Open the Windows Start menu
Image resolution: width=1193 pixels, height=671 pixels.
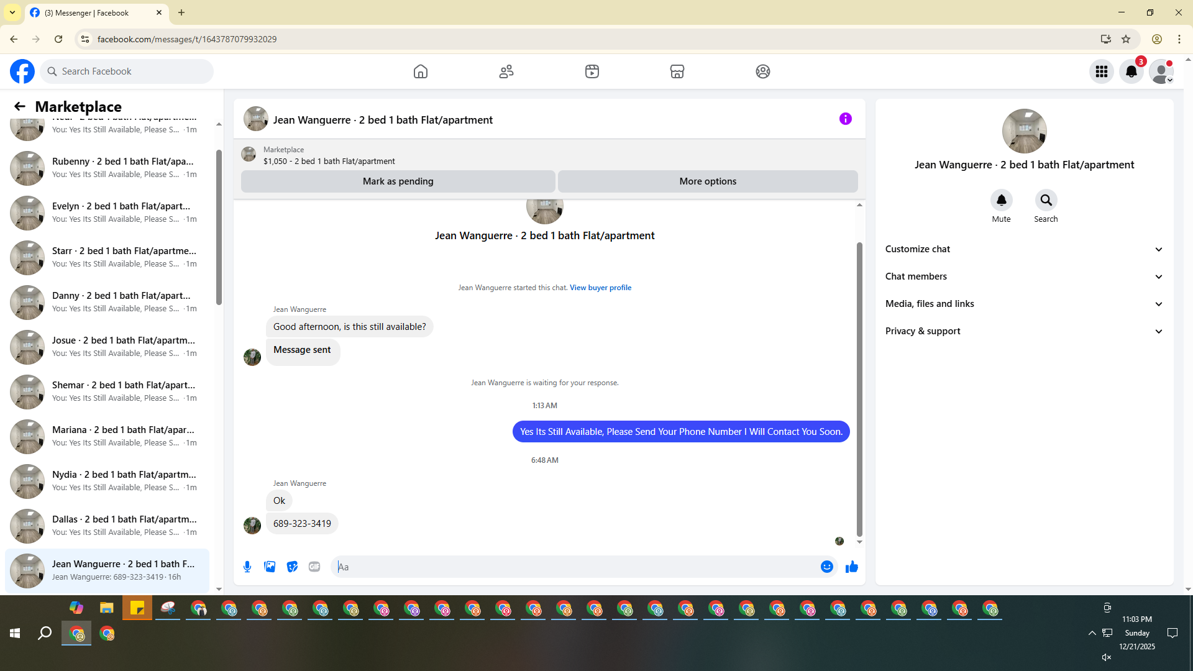15,633
